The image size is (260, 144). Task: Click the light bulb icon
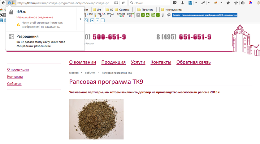163,15
